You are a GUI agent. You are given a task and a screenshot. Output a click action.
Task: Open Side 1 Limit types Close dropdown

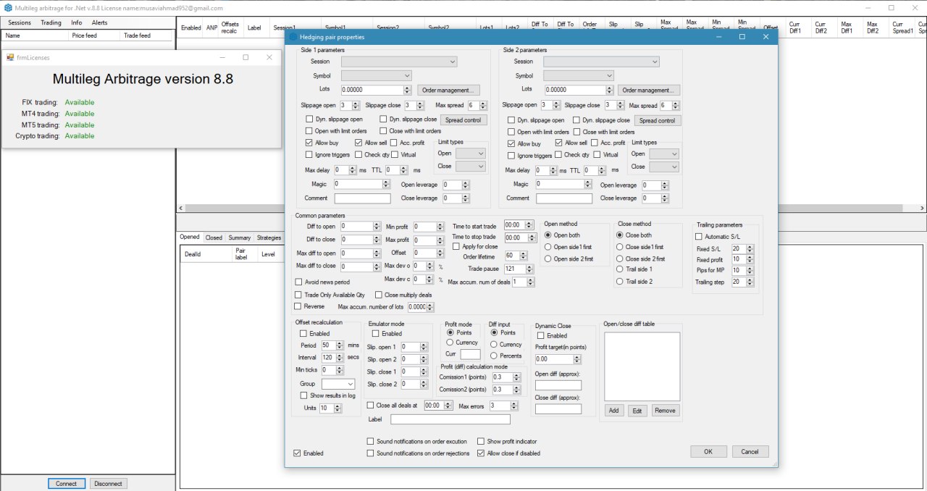click(470, 166)
